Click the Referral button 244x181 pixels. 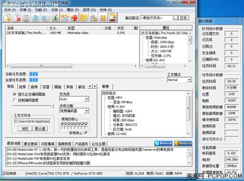tap(183, 143)
